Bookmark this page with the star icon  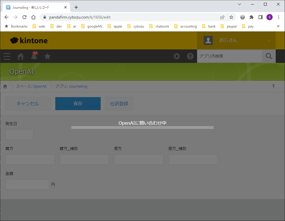[x=231, y=17]
